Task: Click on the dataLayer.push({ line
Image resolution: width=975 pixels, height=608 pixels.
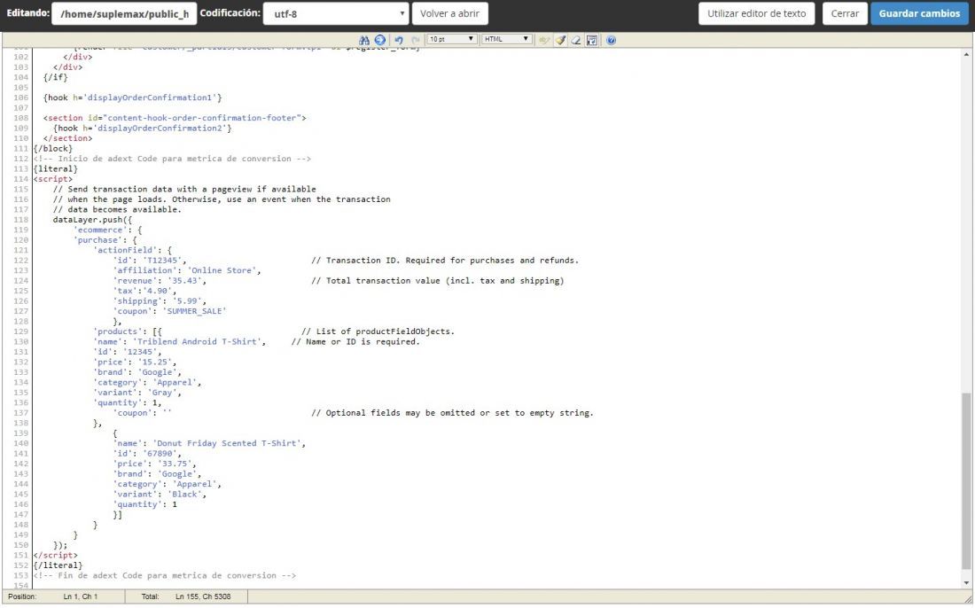Action: [x=93, y=220]
